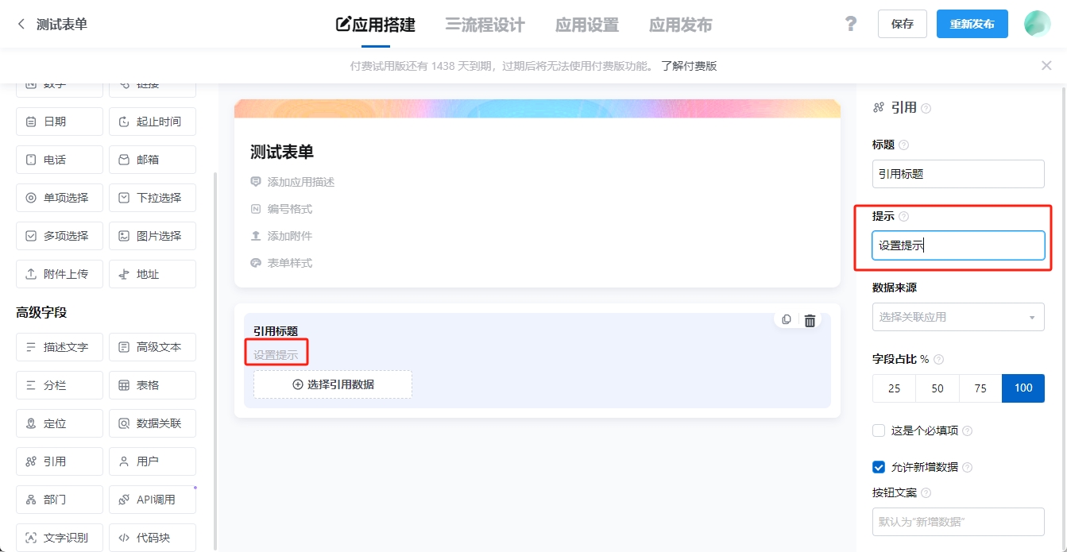Add the API调用 field
This screenshot has height=552, width=1067.
[x=153, y=500]
